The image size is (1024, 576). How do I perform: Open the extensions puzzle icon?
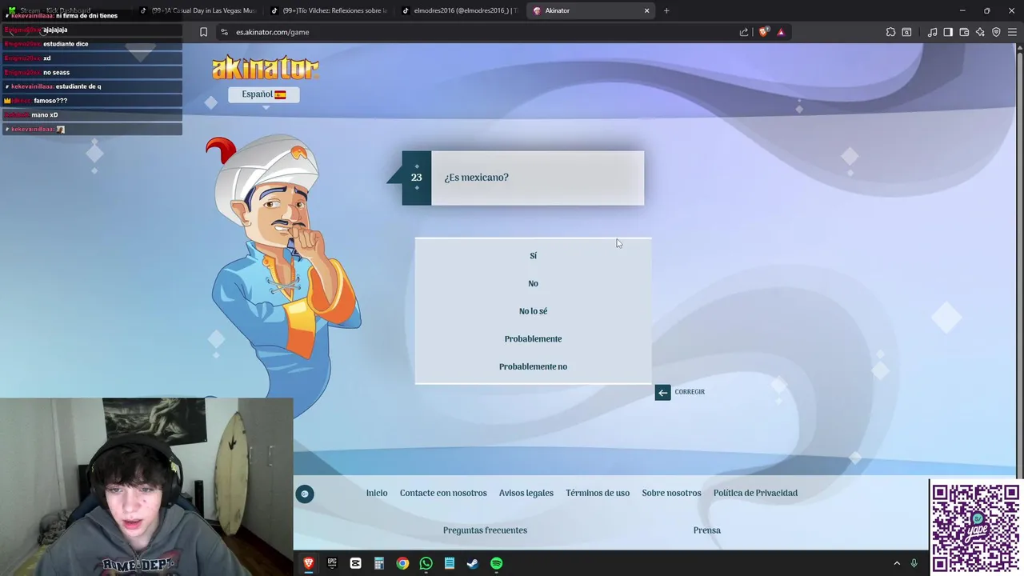click(890, 32)
